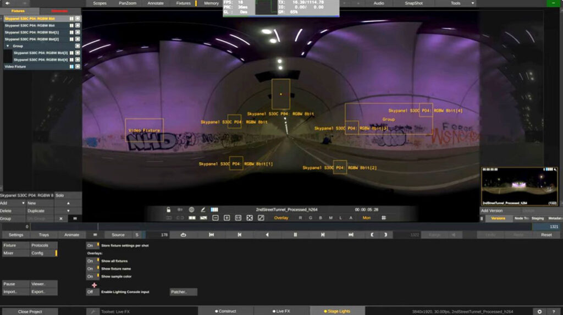Viewport: 563px width, 315px height.
Task: Set in-point bracket marker
Action: click(372, 235)
